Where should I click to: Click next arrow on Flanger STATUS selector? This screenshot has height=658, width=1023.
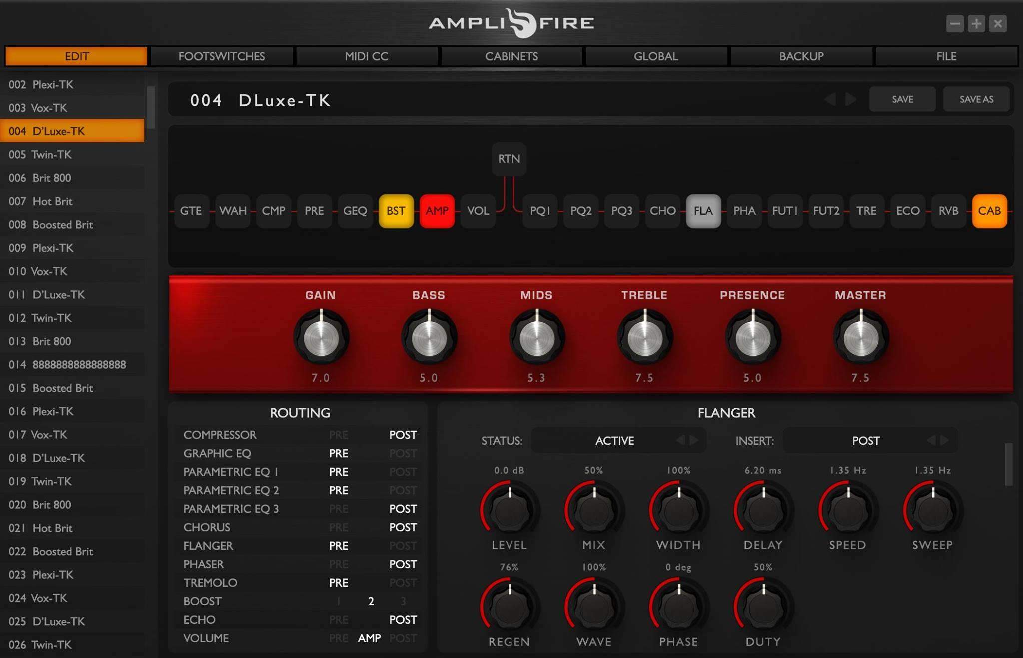point(694,440)
